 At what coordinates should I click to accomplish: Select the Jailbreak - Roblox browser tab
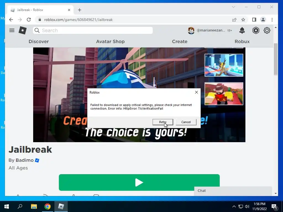pyautogui.click(x=40, y=10)
